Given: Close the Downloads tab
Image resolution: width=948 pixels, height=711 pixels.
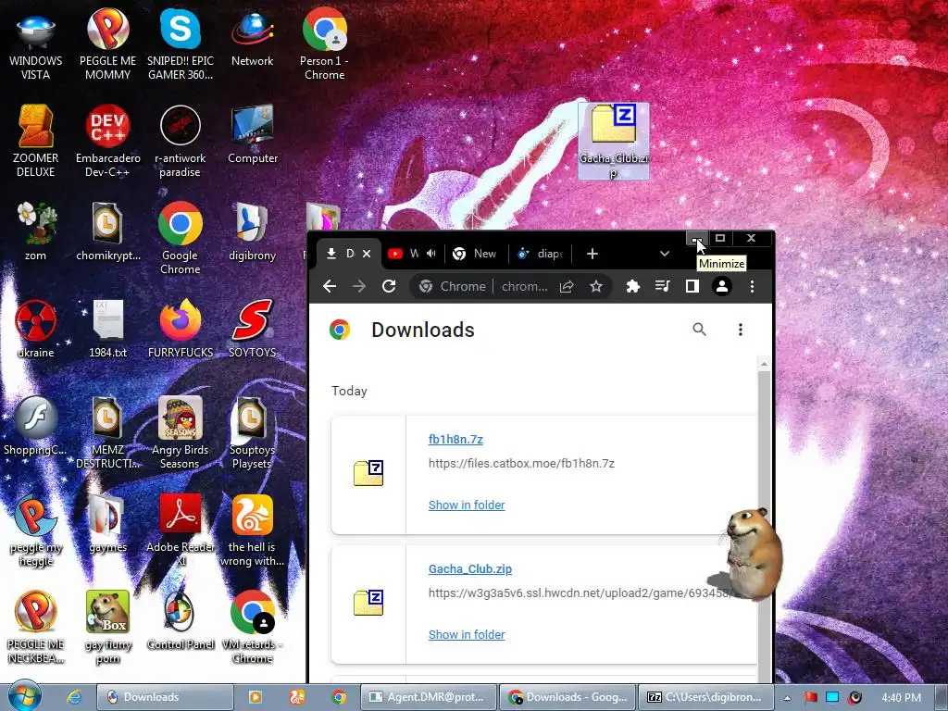Looking at the screenshot, I should coord(367,254).
